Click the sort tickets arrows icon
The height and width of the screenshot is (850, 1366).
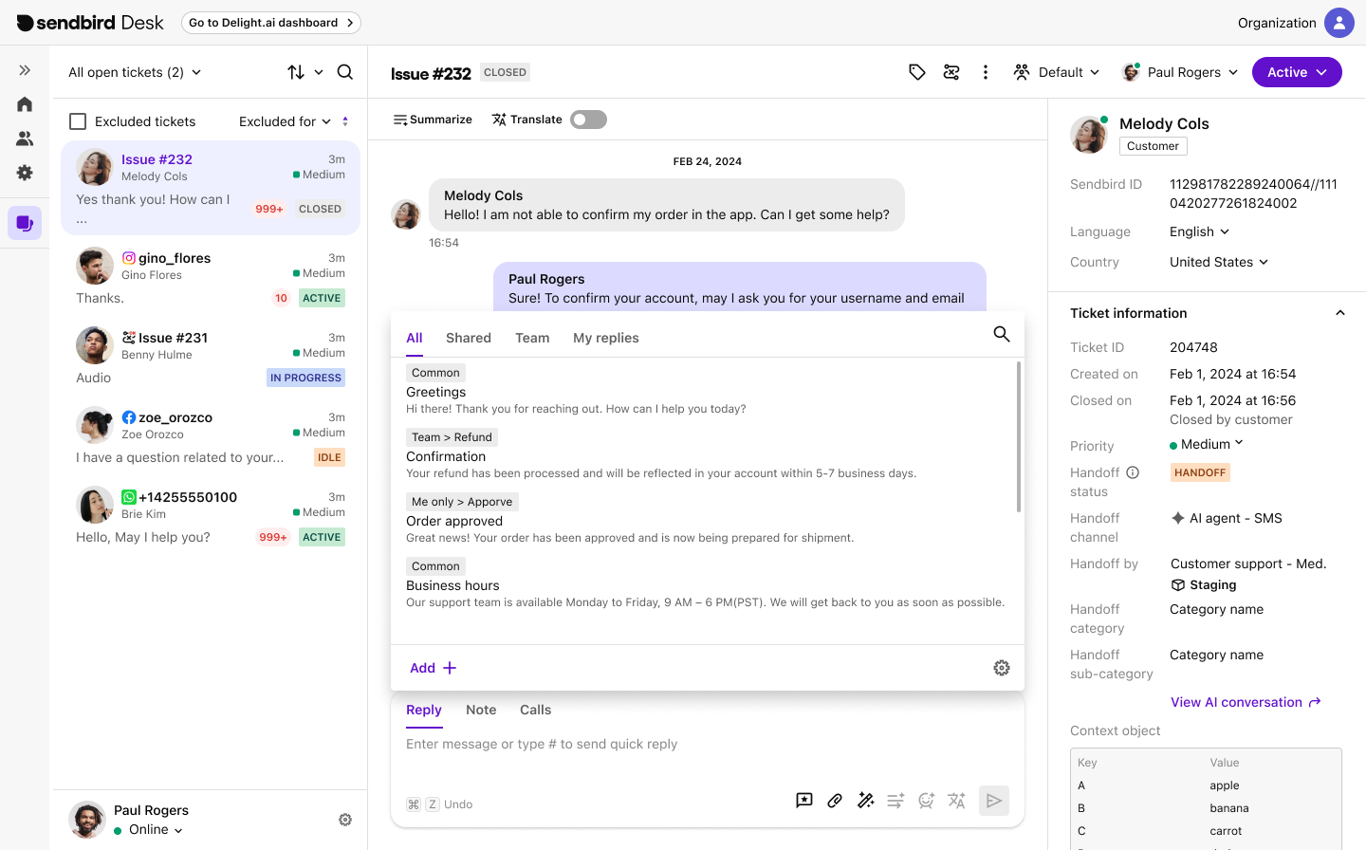(x=296, y=72)
